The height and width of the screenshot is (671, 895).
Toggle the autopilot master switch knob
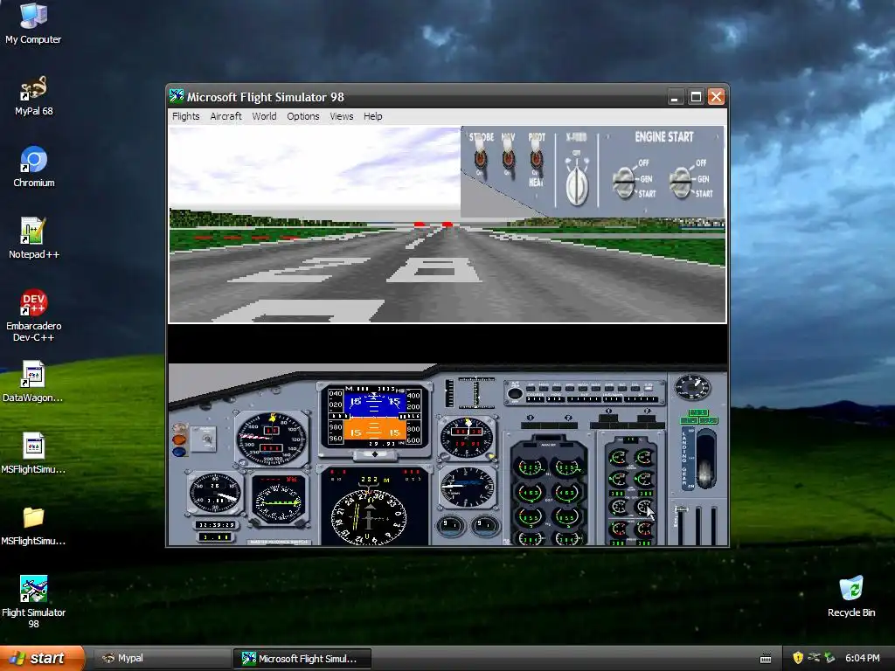(515, 394)
